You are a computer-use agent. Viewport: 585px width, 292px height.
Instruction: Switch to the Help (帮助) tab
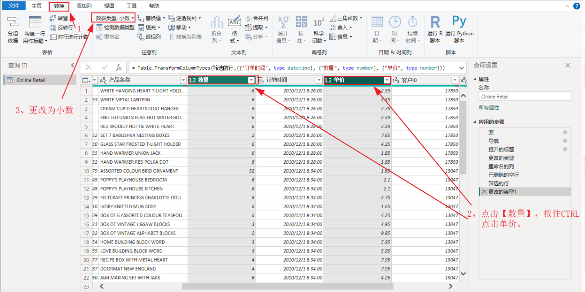[x=154, y=6]
